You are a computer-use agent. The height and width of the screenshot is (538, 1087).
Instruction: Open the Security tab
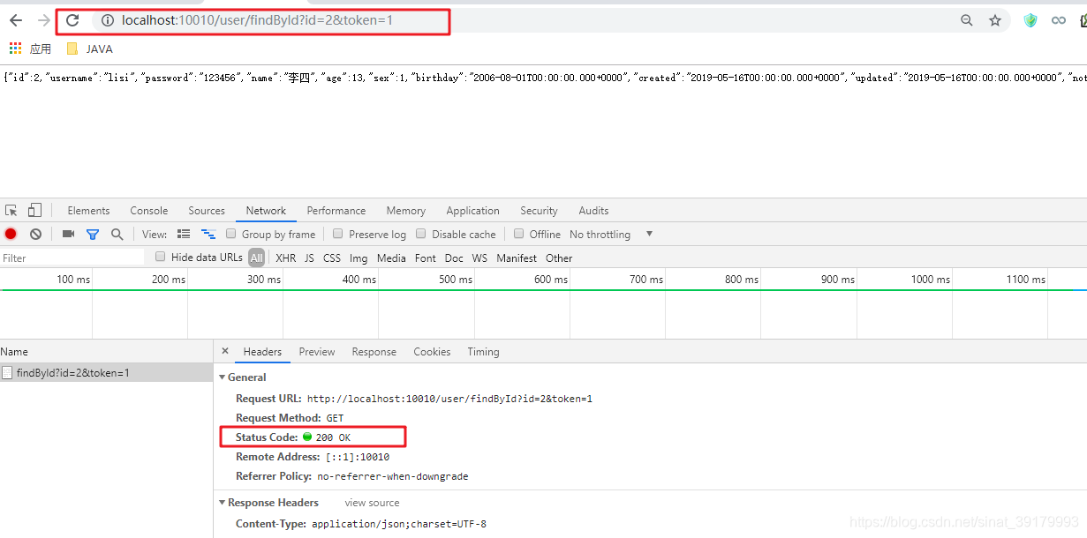[x=539, y=211]
